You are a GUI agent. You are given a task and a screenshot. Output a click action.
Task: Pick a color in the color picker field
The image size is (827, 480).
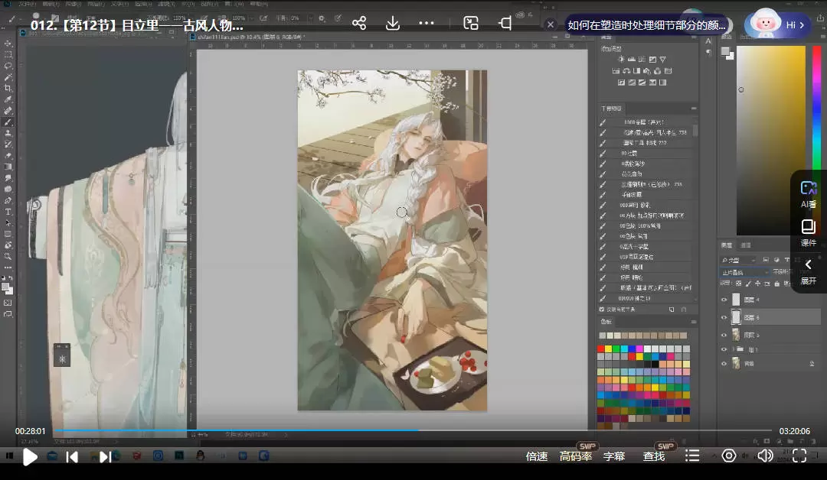pos(770,141)
